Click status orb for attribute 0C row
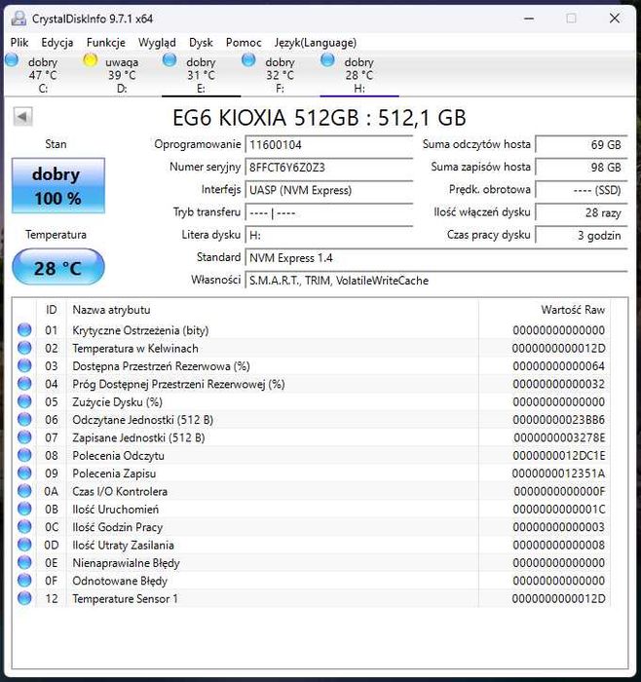This screenshot has width=641, height=682. point(24,527)
